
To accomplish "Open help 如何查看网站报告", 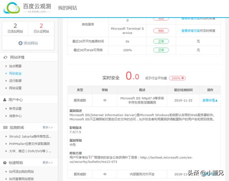I will point(21,179).
